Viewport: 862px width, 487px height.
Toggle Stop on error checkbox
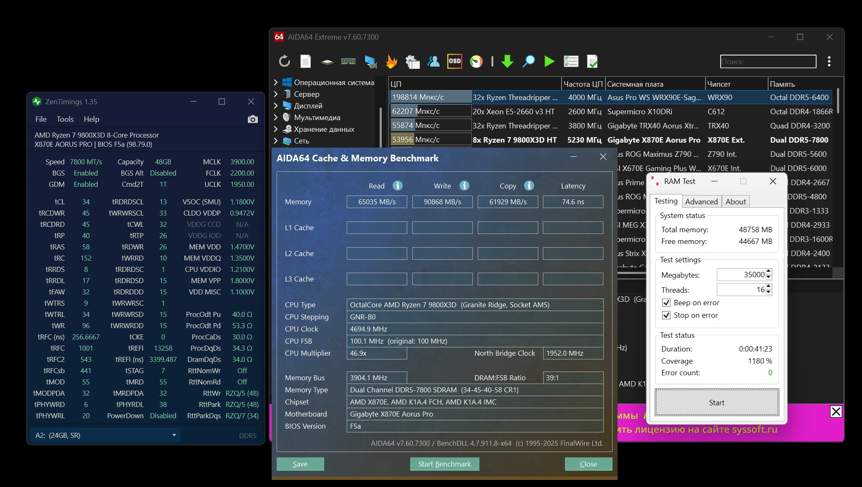click(x=666, y=315)
